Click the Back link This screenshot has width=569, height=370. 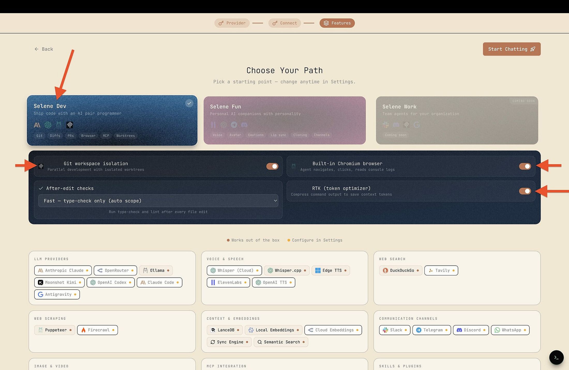[44, 49]
